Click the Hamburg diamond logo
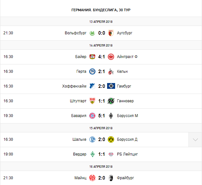 tap(111, 86)
